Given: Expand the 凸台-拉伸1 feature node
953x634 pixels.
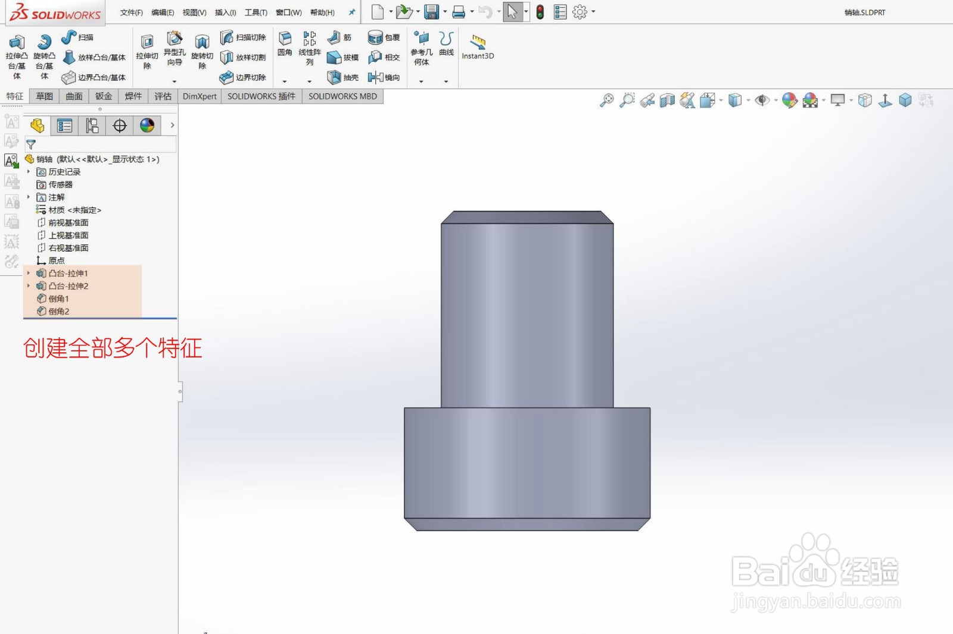Looking at the screenshot, I should (x=28, y=273).
